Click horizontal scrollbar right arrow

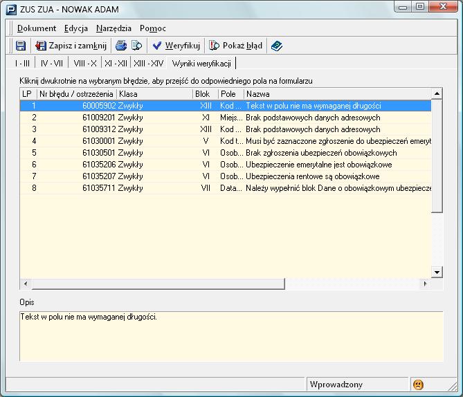pos(425,284)
